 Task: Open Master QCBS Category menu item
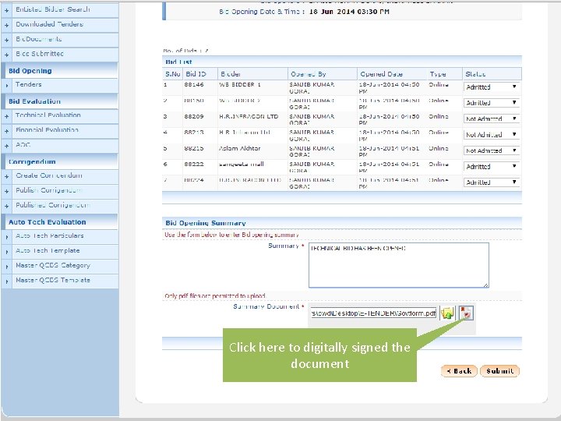coord(53,266)
